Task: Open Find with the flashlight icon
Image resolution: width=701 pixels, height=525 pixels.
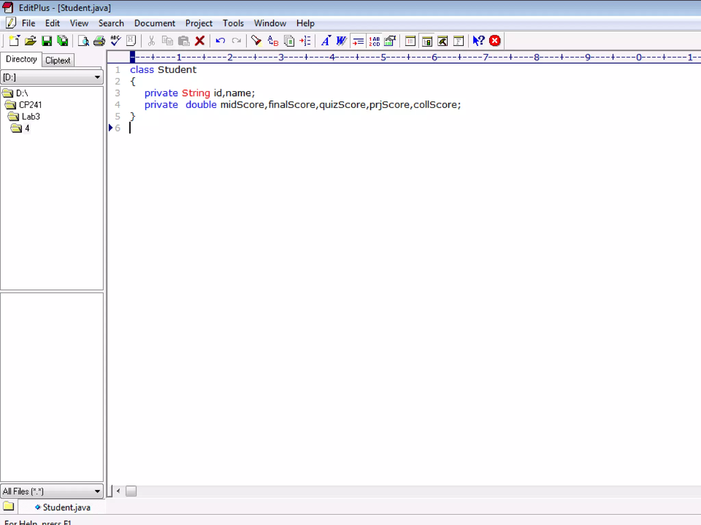Action: (x=256, y=41)
